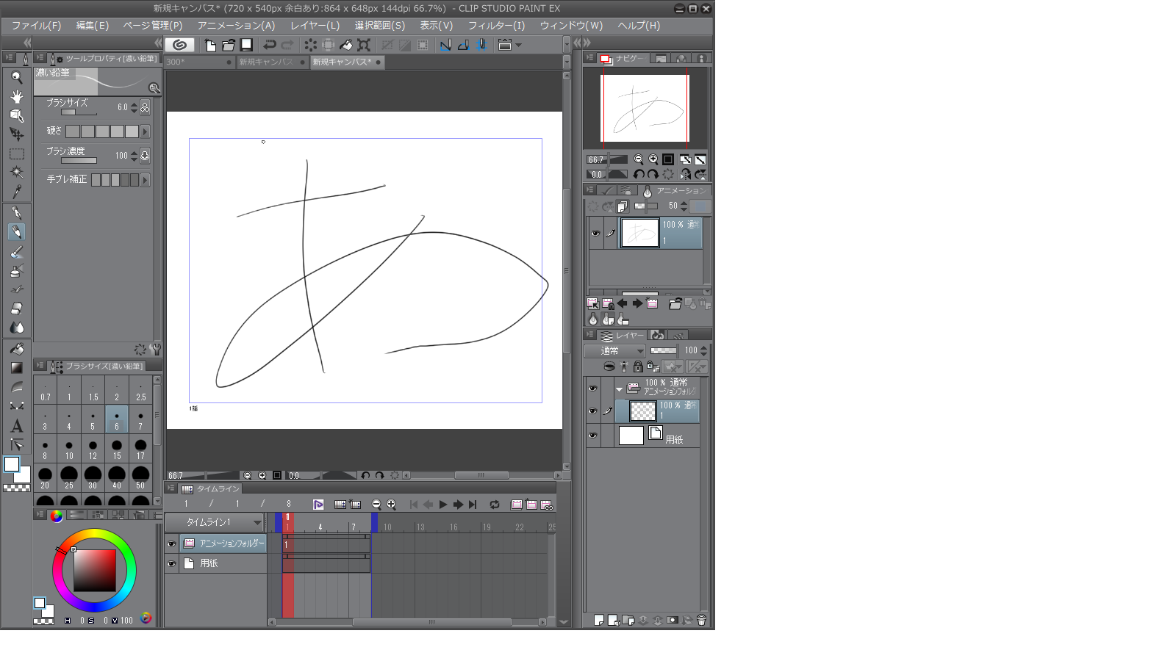Pick the Eyedropper tool

click(x=16, y=192)
